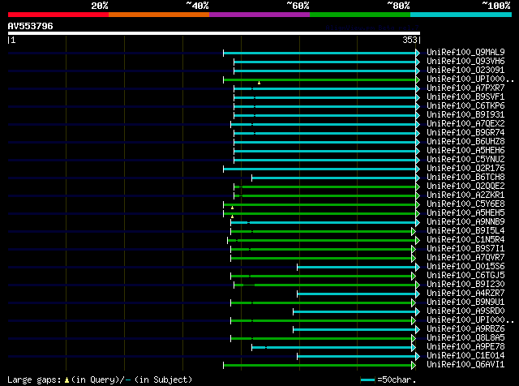This screenshot has width=519, height=386.
Task: Click the yellow gap symbol in the bottom legend
Action: [66, 380]
